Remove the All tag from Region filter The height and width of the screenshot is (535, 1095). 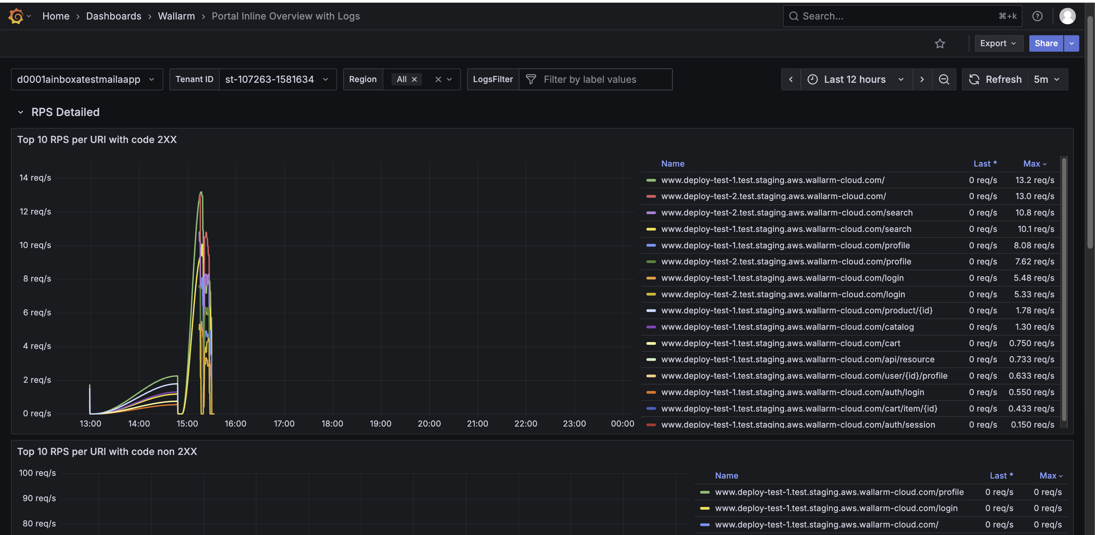[x=414, y=79]
